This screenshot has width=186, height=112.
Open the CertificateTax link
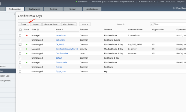click(62, 54)
